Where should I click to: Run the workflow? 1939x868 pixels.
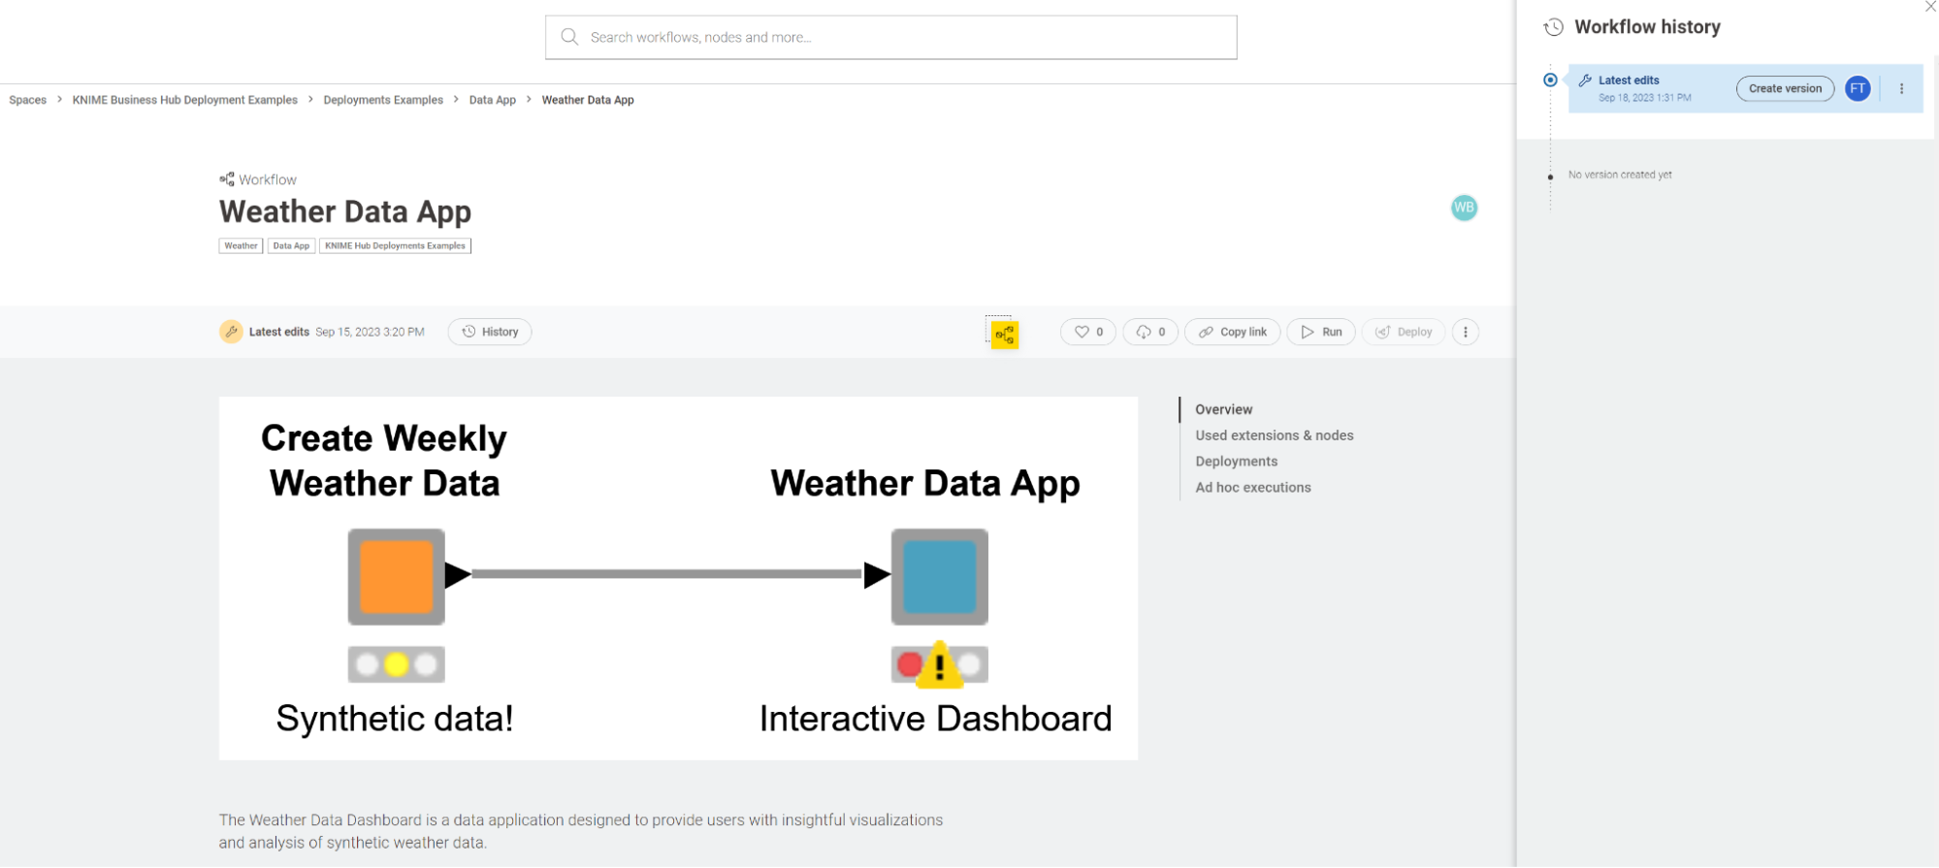tap(1320, 332)
